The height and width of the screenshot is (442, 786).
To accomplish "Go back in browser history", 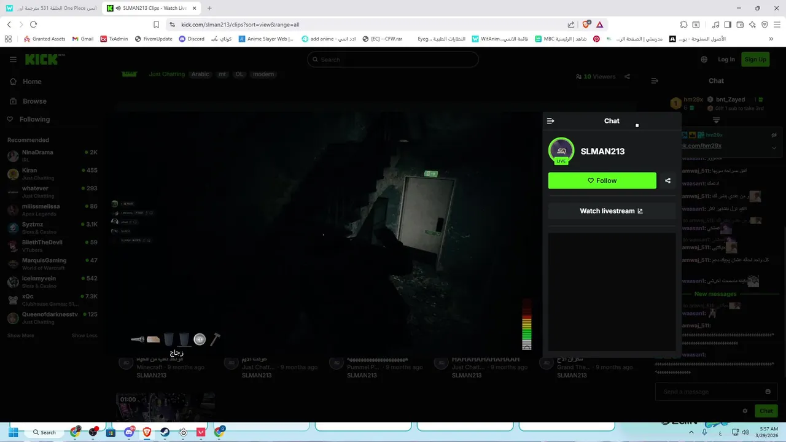I will click(9, 25).
